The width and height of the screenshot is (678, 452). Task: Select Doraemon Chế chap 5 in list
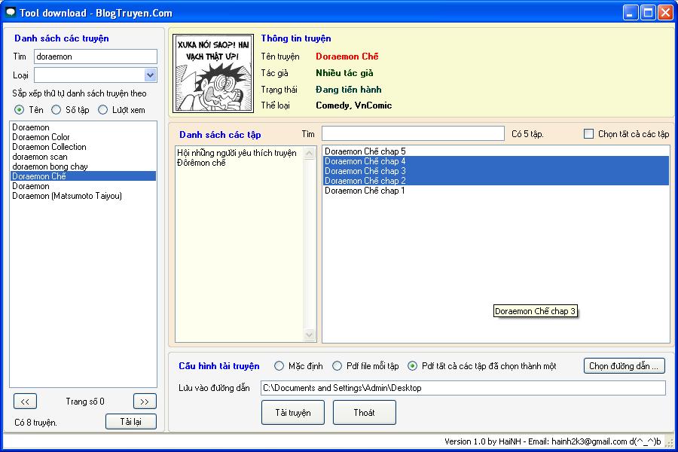[365, 151]
